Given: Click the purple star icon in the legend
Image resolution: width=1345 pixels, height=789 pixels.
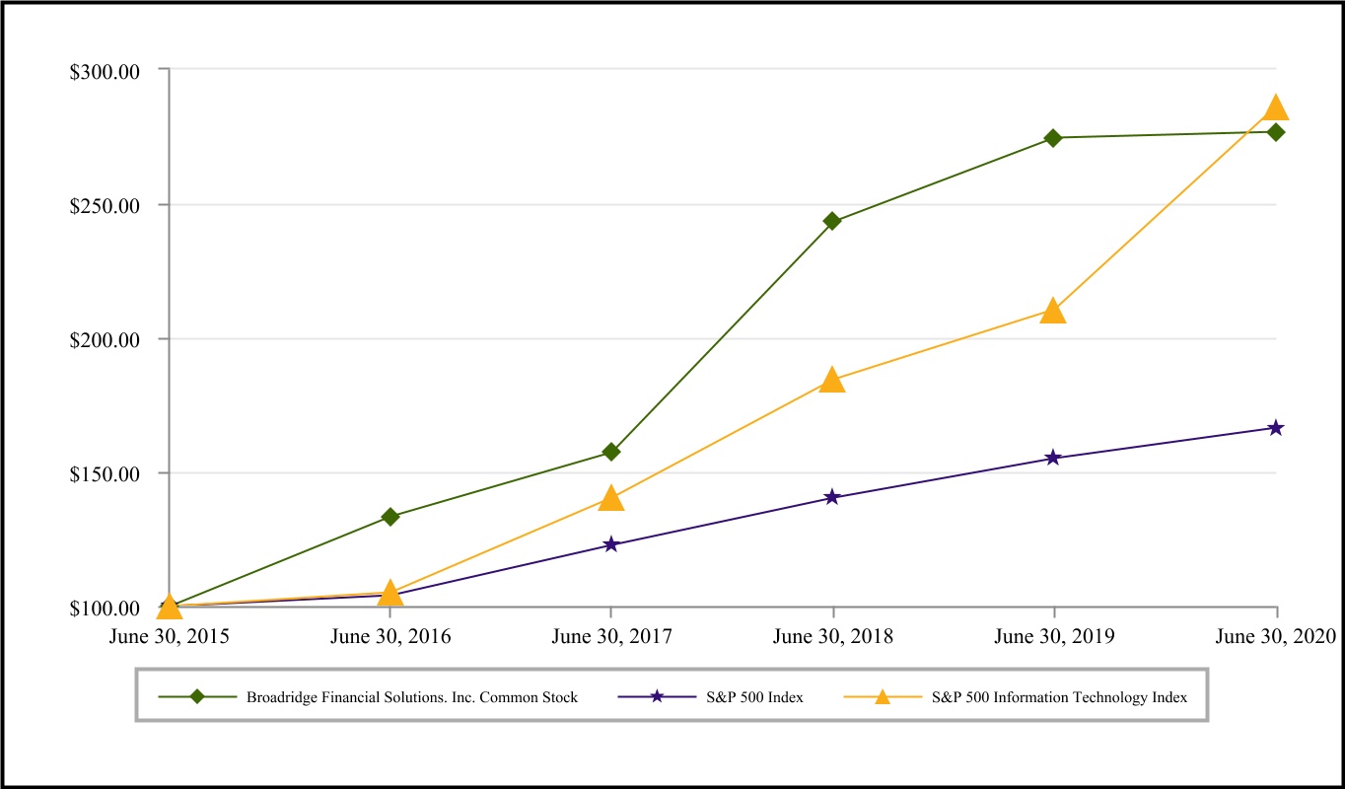Looking at the screenshot, I should pos(657,697).
